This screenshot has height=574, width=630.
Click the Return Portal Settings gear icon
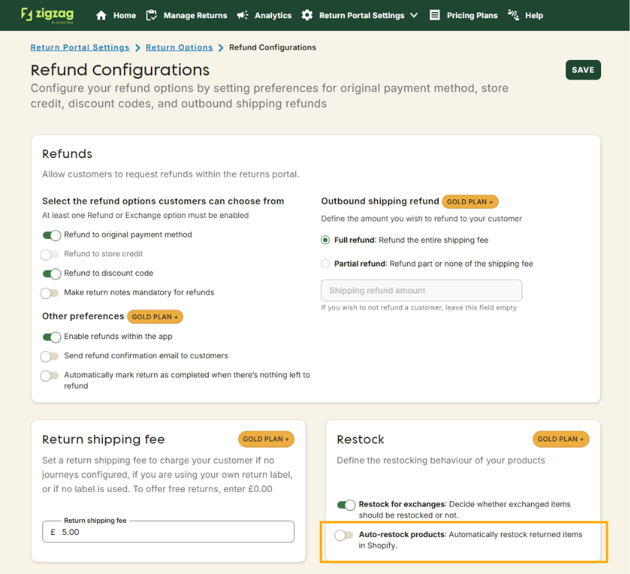coord(308,15)
